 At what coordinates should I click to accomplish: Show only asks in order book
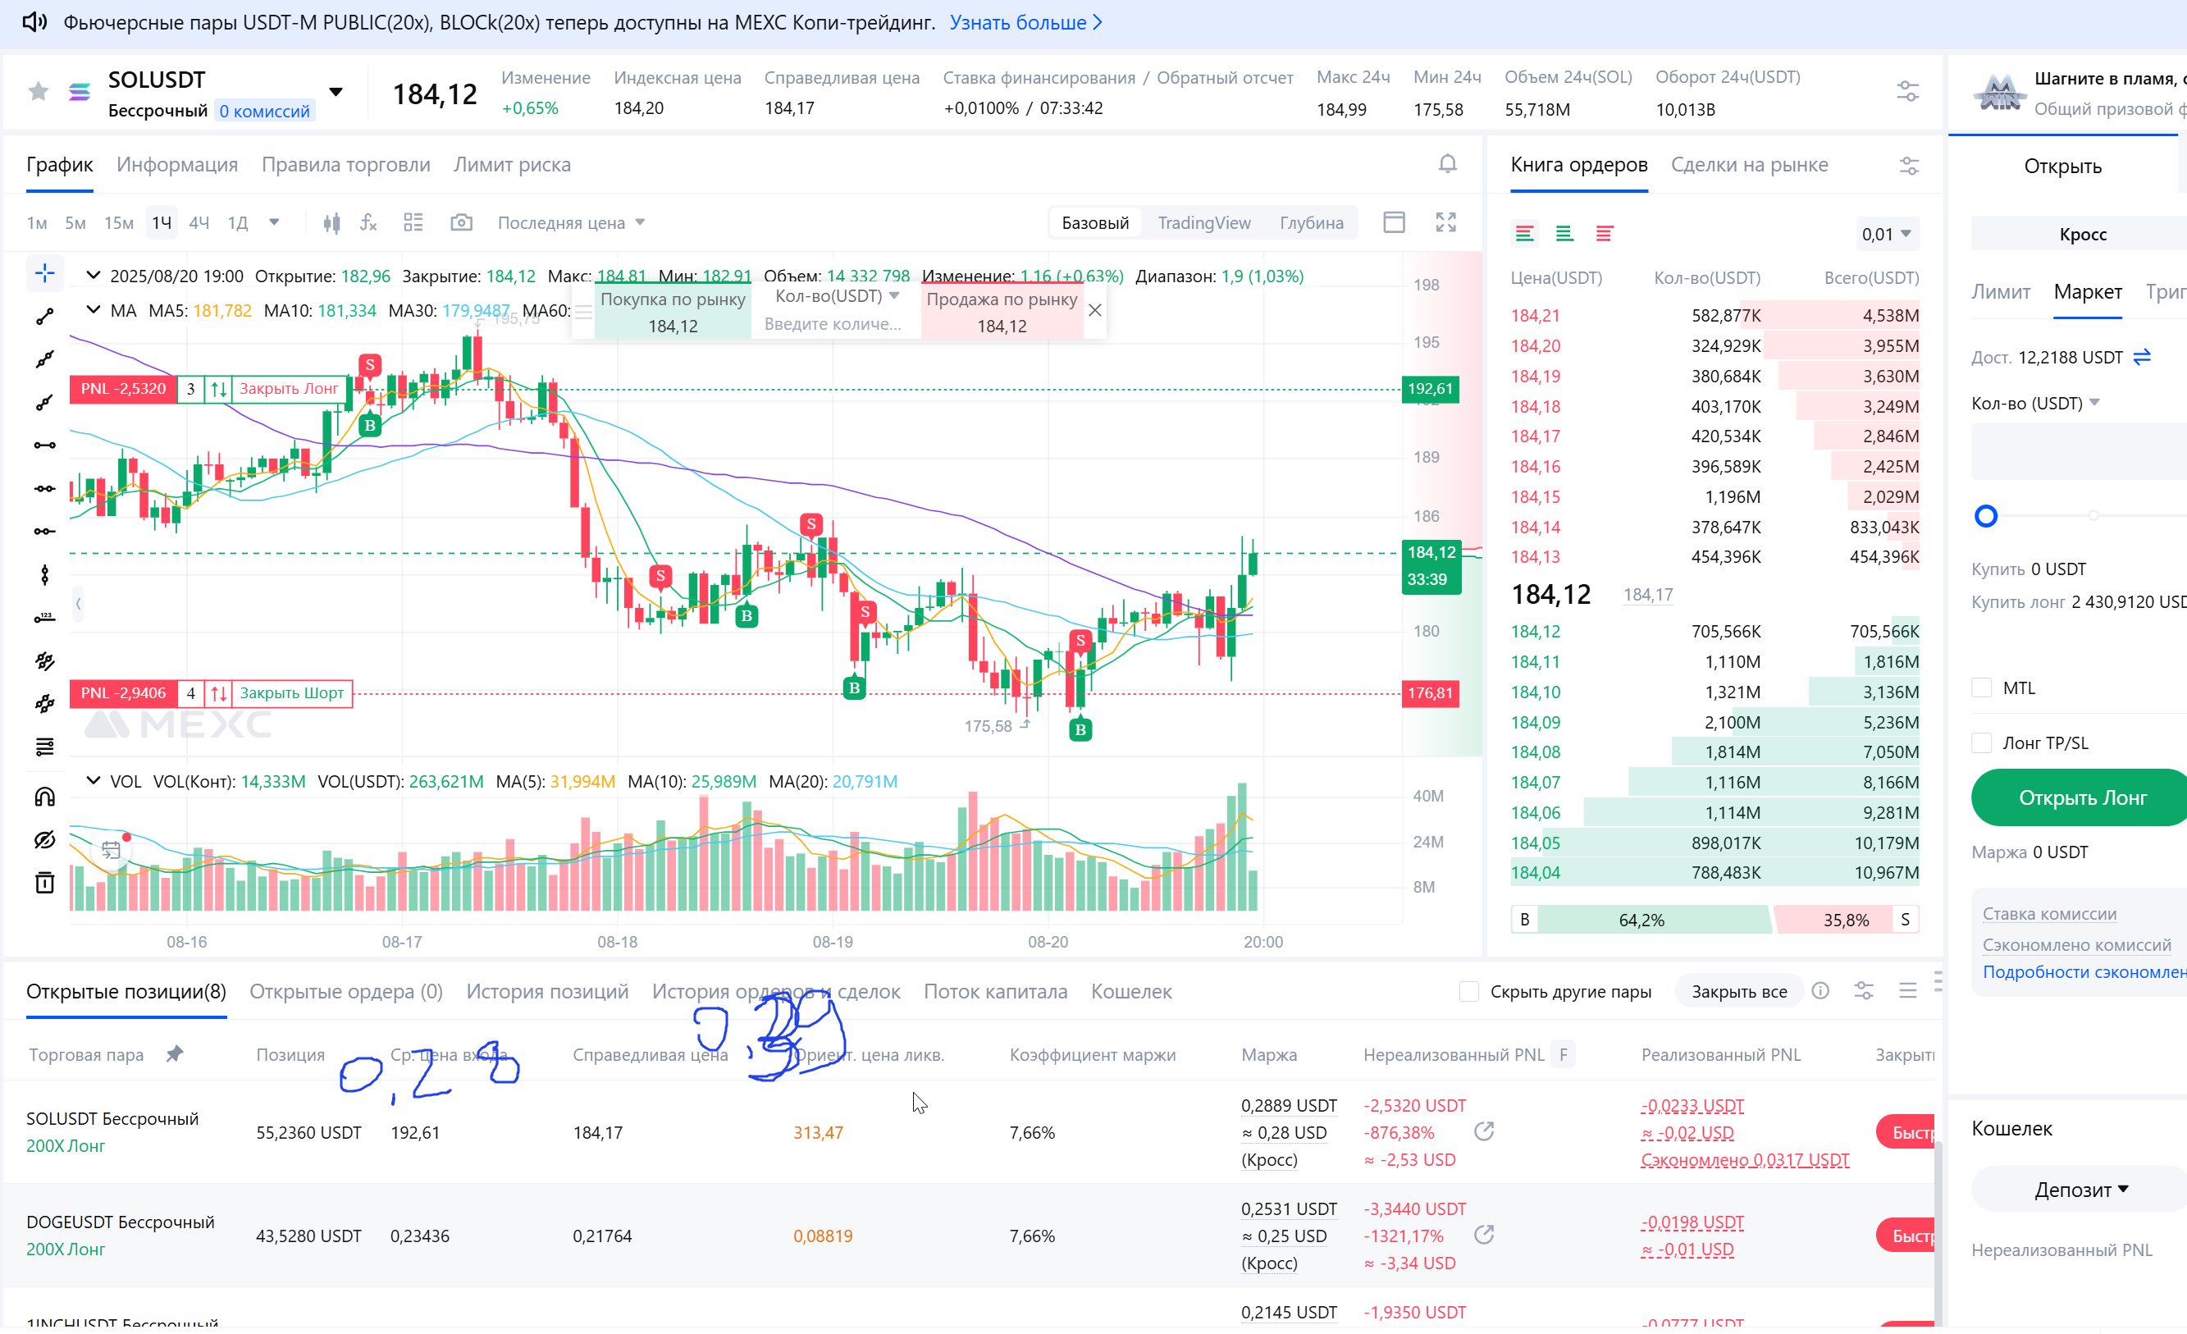[x=1604, y=235]
